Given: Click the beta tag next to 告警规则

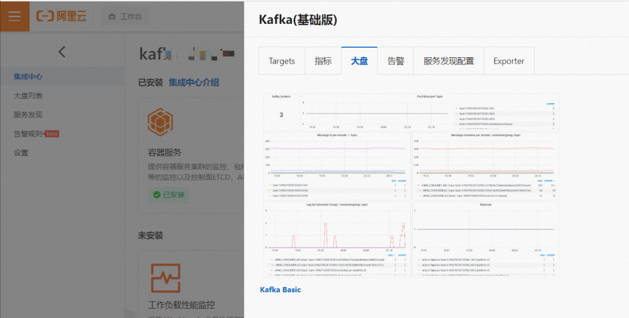Looking at the screenshot, I should coord(52,134).
